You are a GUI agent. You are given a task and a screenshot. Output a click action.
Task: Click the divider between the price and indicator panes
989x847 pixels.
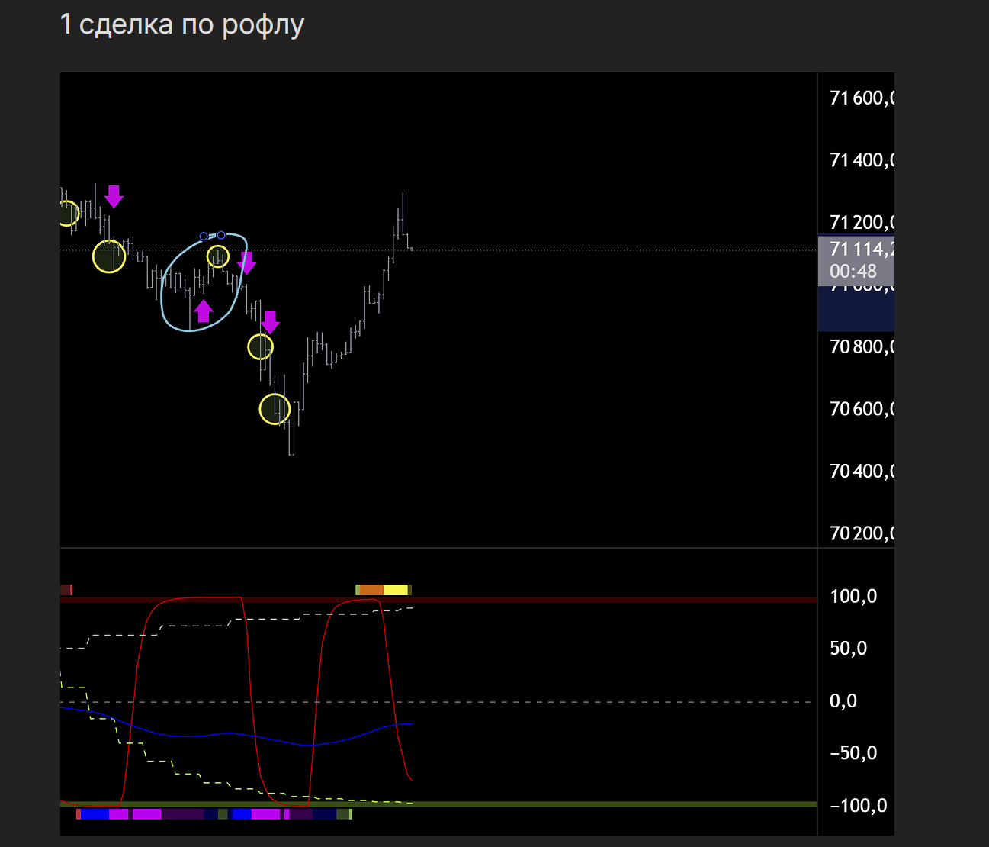coord(438,548)
